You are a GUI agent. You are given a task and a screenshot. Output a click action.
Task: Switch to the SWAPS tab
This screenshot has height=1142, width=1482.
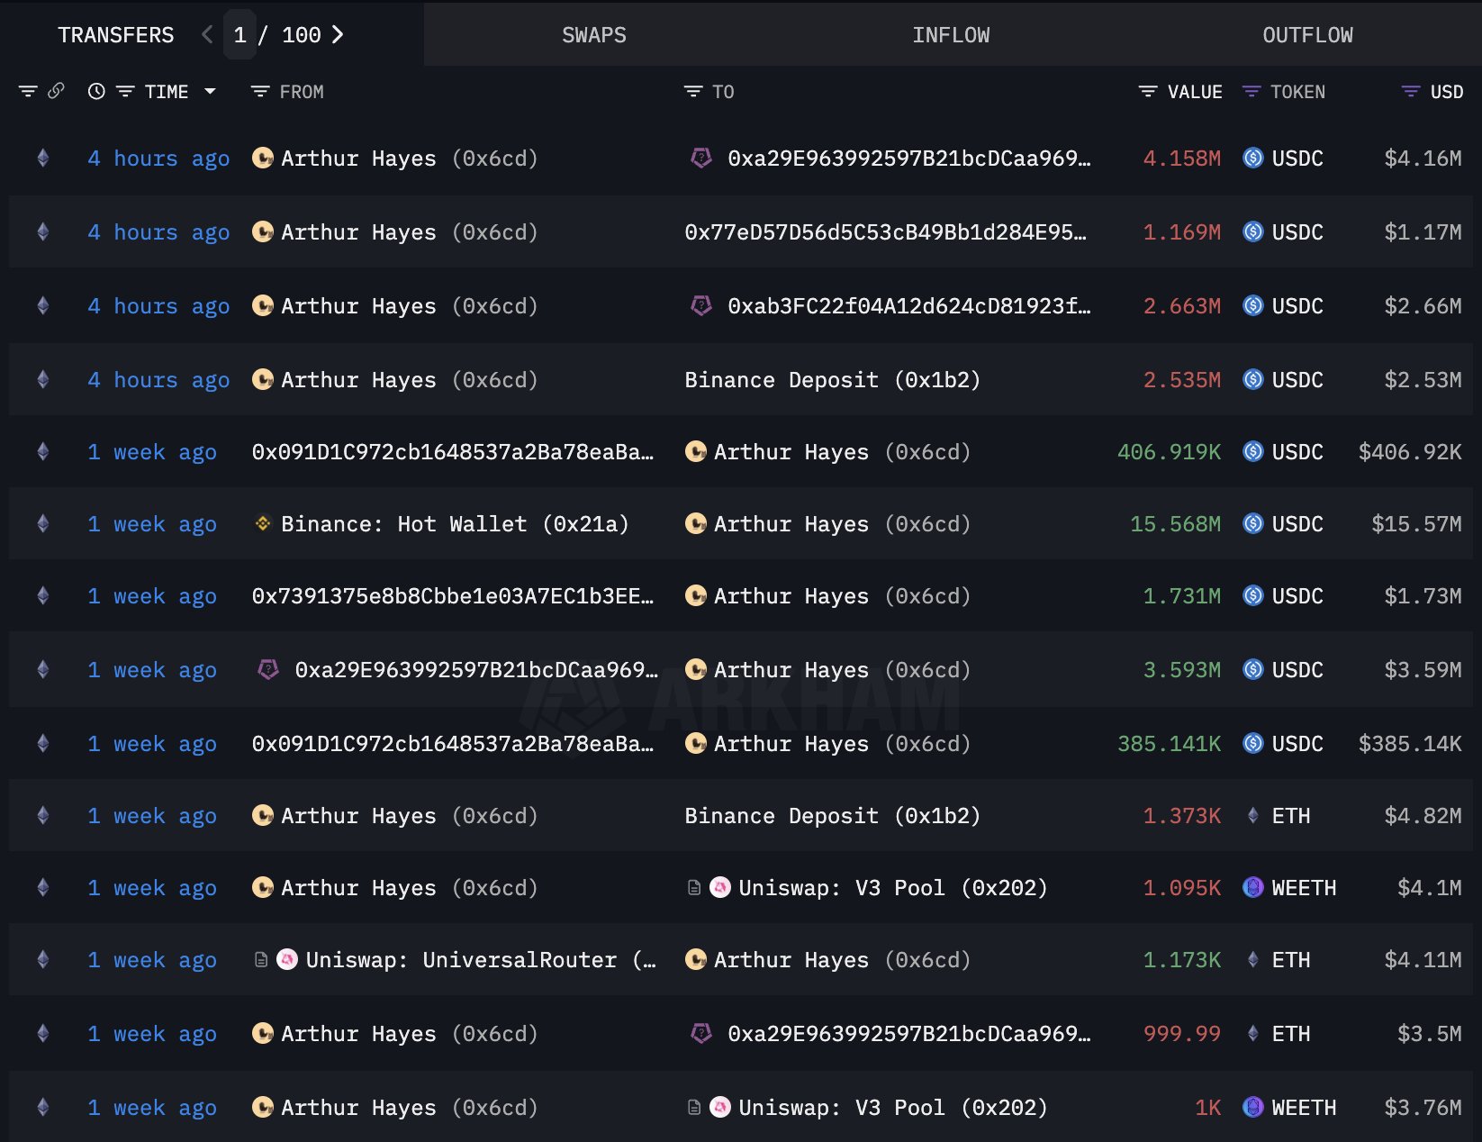(593, 34)
